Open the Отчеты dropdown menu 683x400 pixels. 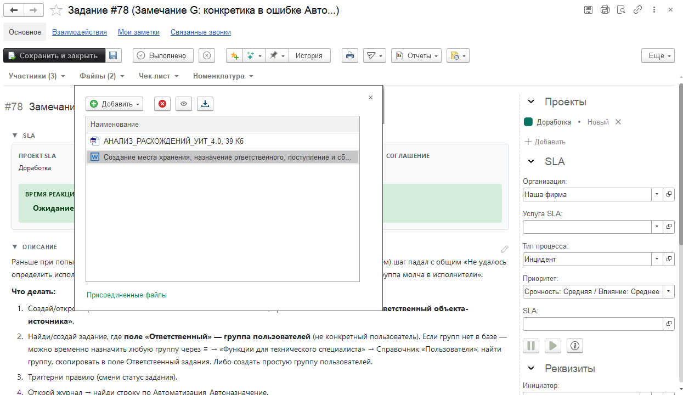[416, 55]
